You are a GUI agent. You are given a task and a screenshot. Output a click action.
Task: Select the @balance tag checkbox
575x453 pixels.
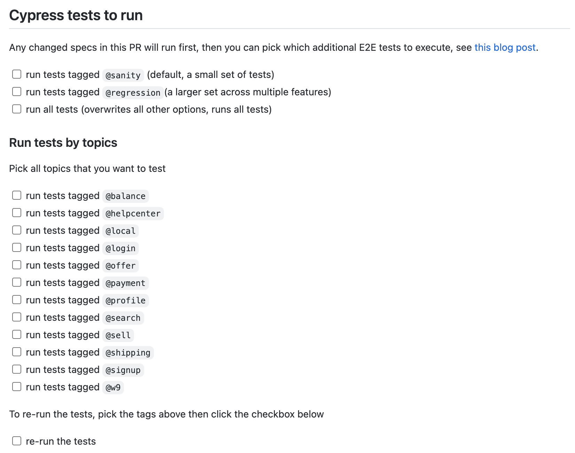[x=17, y=195]
